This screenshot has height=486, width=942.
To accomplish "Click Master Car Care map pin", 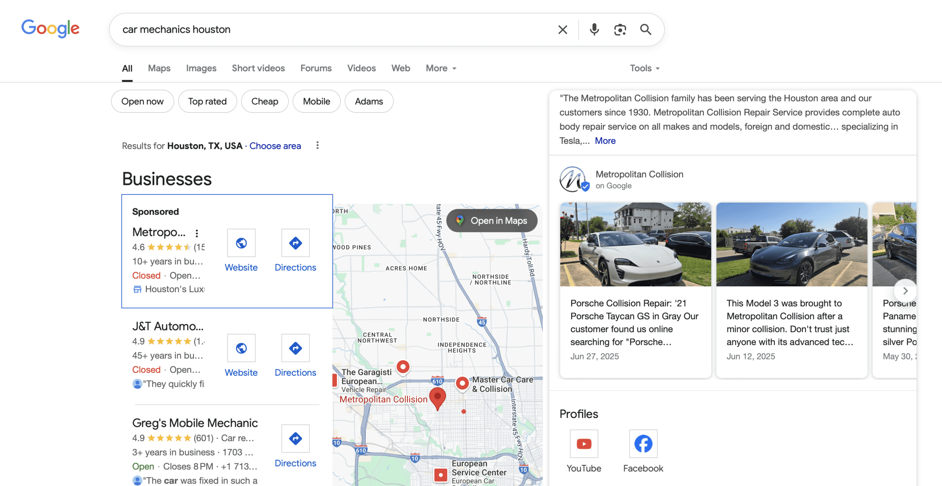I will tap(462, 383).
